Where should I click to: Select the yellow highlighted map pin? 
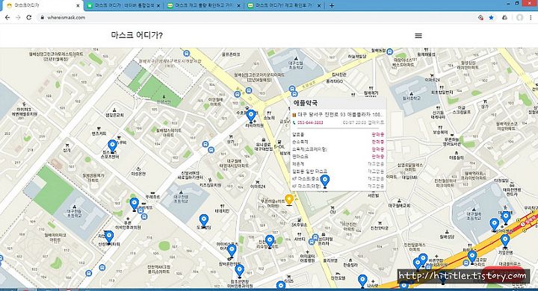point(289,199)
